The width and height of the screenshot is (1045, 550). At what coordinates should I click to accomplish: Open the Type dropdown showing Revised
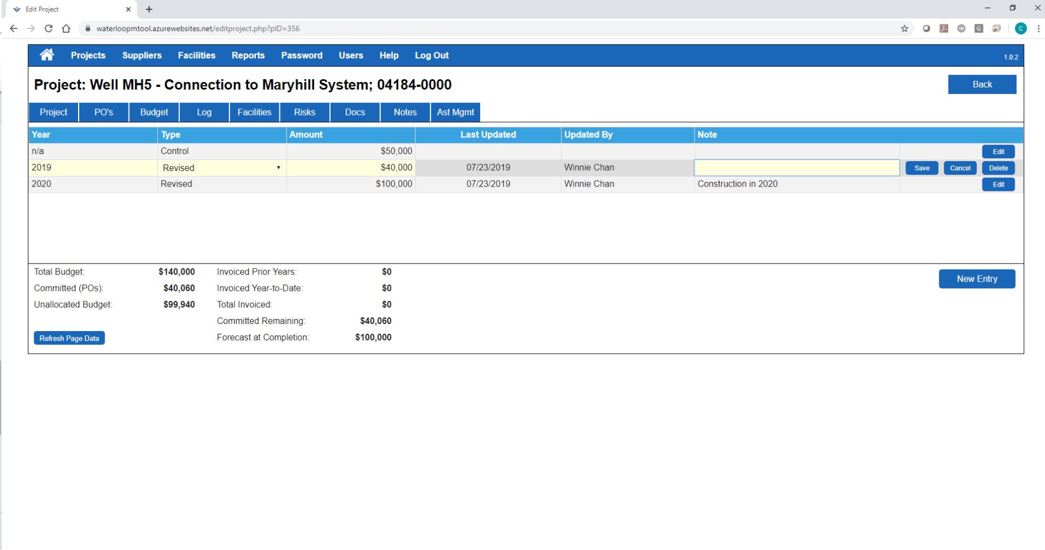[222, 168]
